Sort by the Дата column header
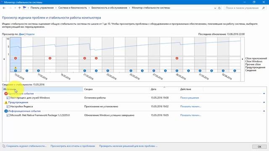The width and height of the screenshot is (269, 151). [164, 89]
